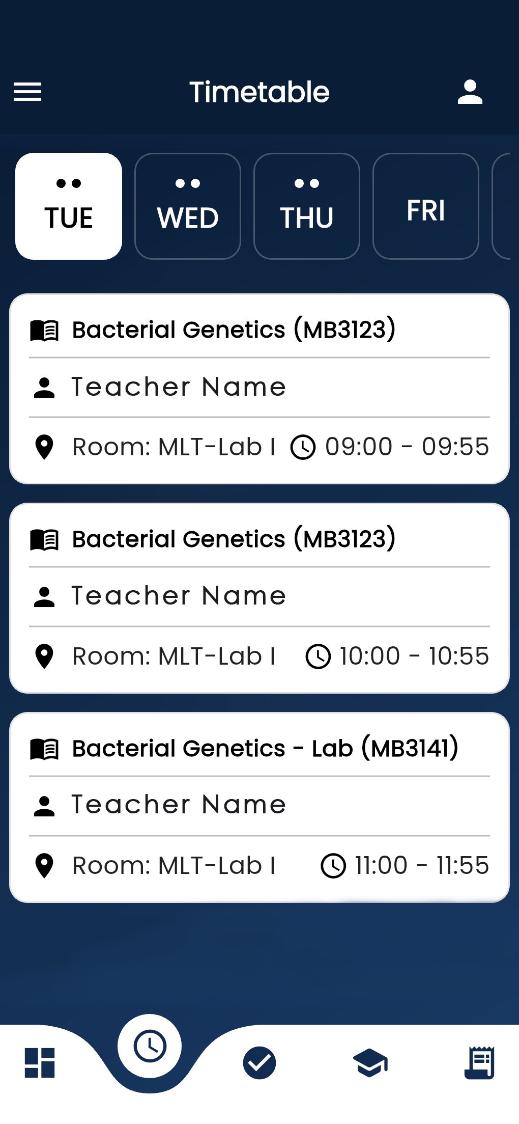This screenshot has height=1124, width=519.
Task: Open the dashboard grid icon
Action: 40,1063
